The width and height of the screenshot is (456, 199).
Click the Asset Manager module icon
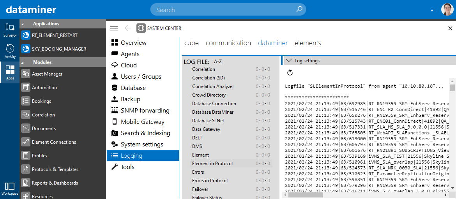[26, 74]
